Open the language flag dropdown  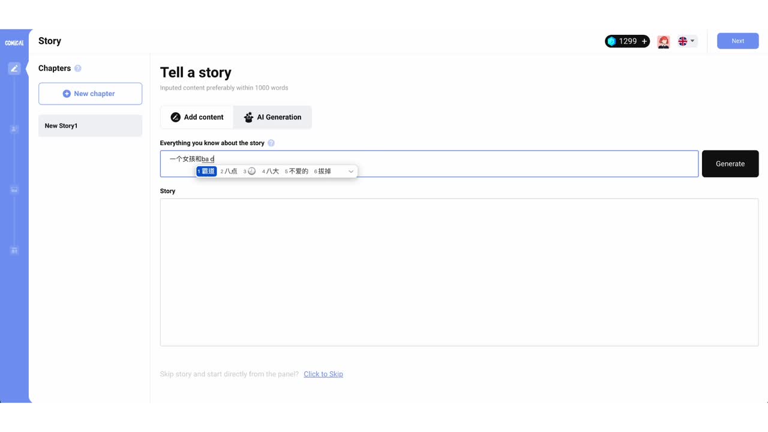(x=686, y=41)
